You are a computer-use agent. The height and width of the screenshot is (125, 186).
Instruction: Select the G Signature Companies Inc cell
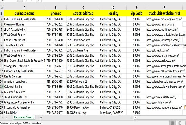25,102
